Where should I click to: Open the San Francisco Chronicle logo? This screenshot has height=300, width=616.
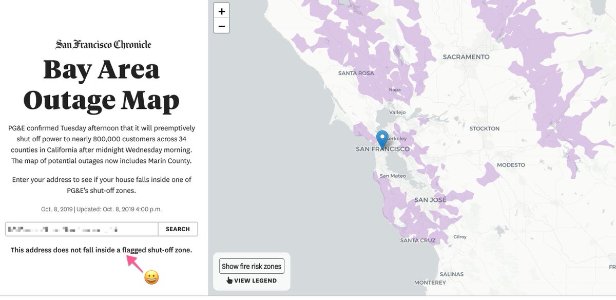[x=104, y=45]
